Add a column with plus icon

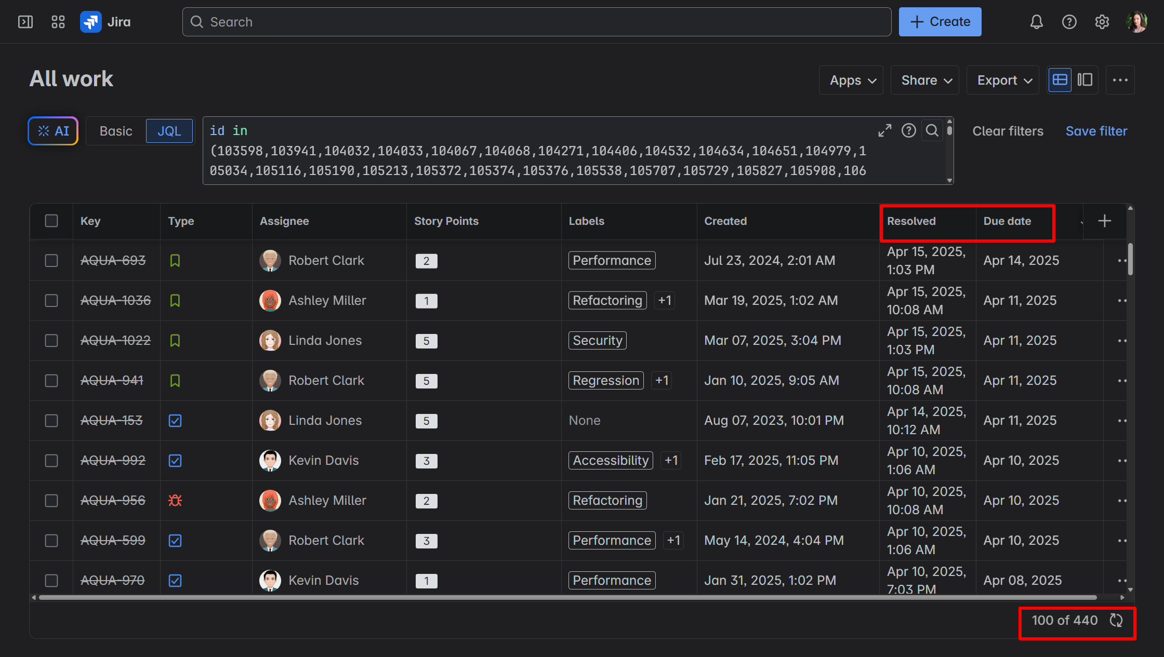(1104, 221)
